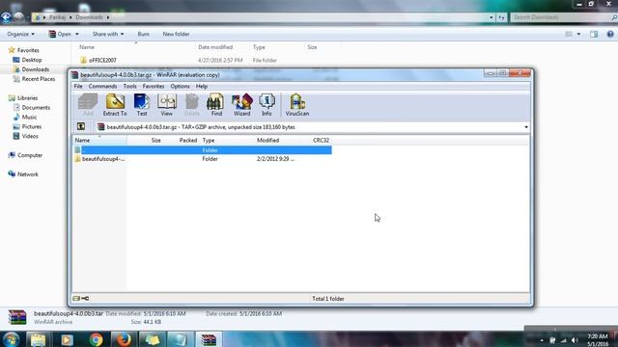The image size is (618, 347).
Task: Sort by Modified column
Action: tap(268, 140)
